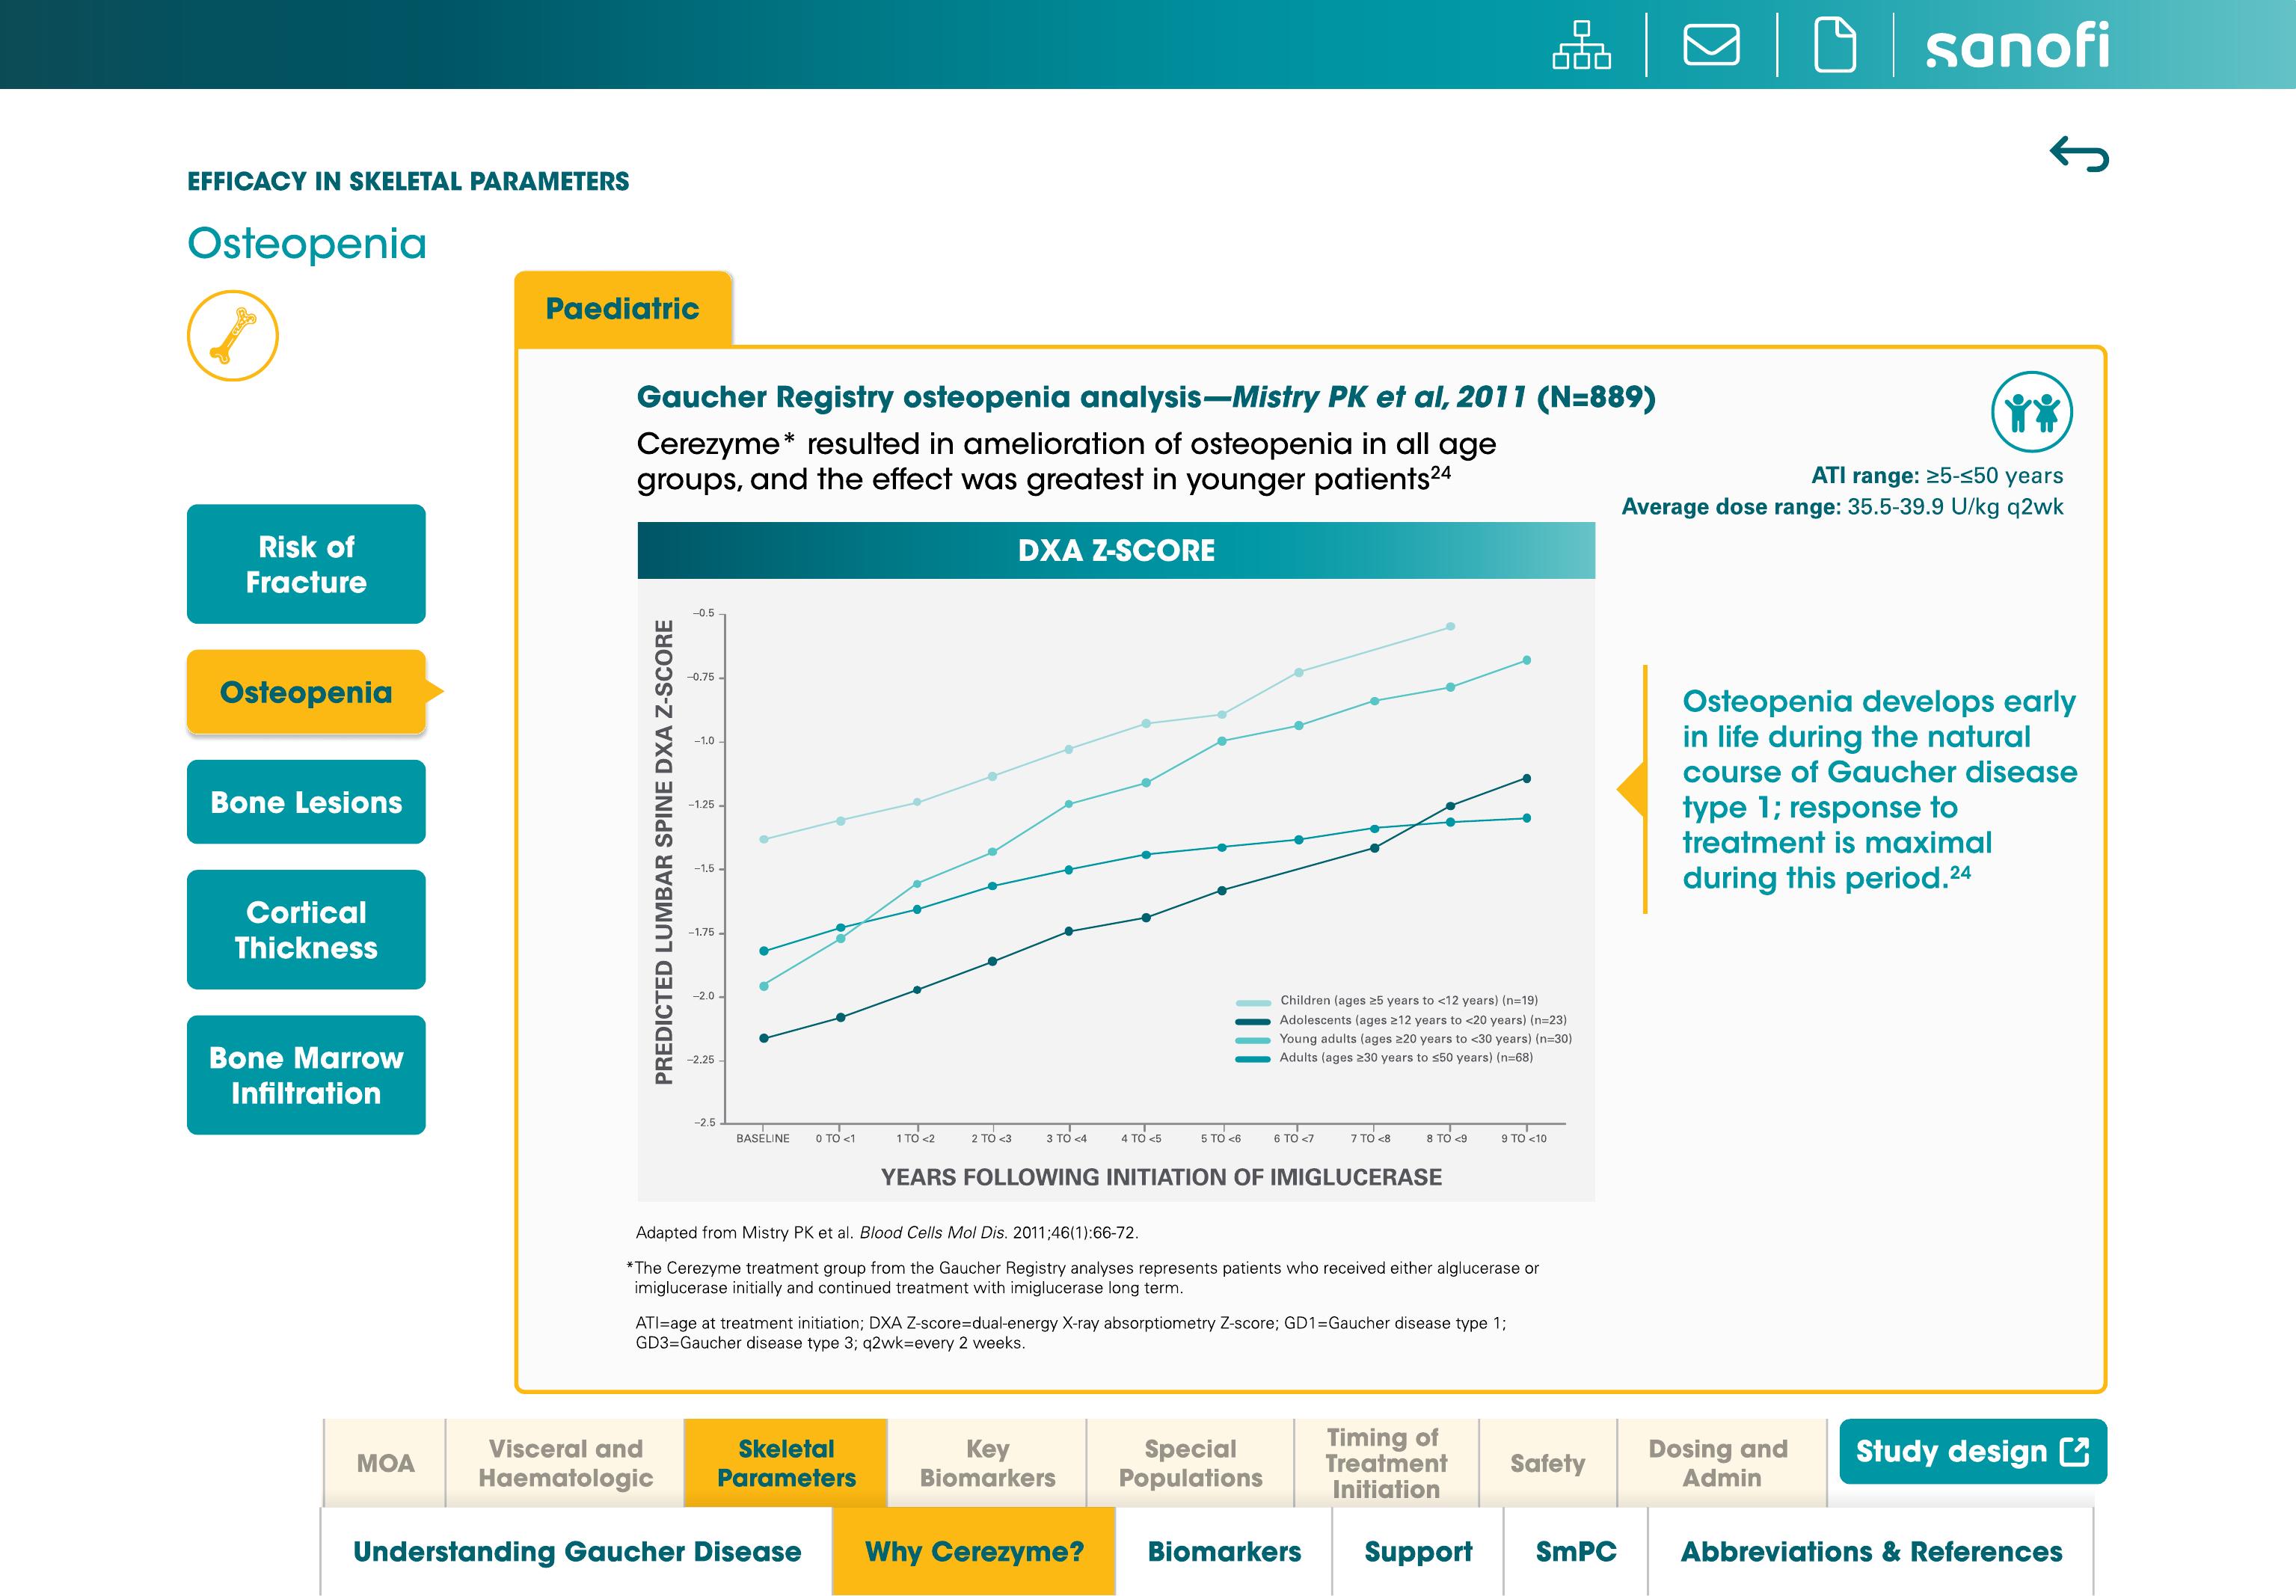The width and height of the screenshot is (2296, 1596).
Task: Click Adolescents legend line swatch
Action: (x=1253, y=1021)
